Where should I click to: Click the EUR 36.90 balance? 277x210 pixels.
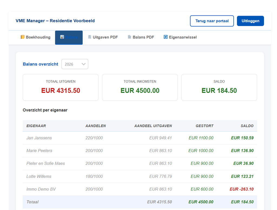pos(243,163)
